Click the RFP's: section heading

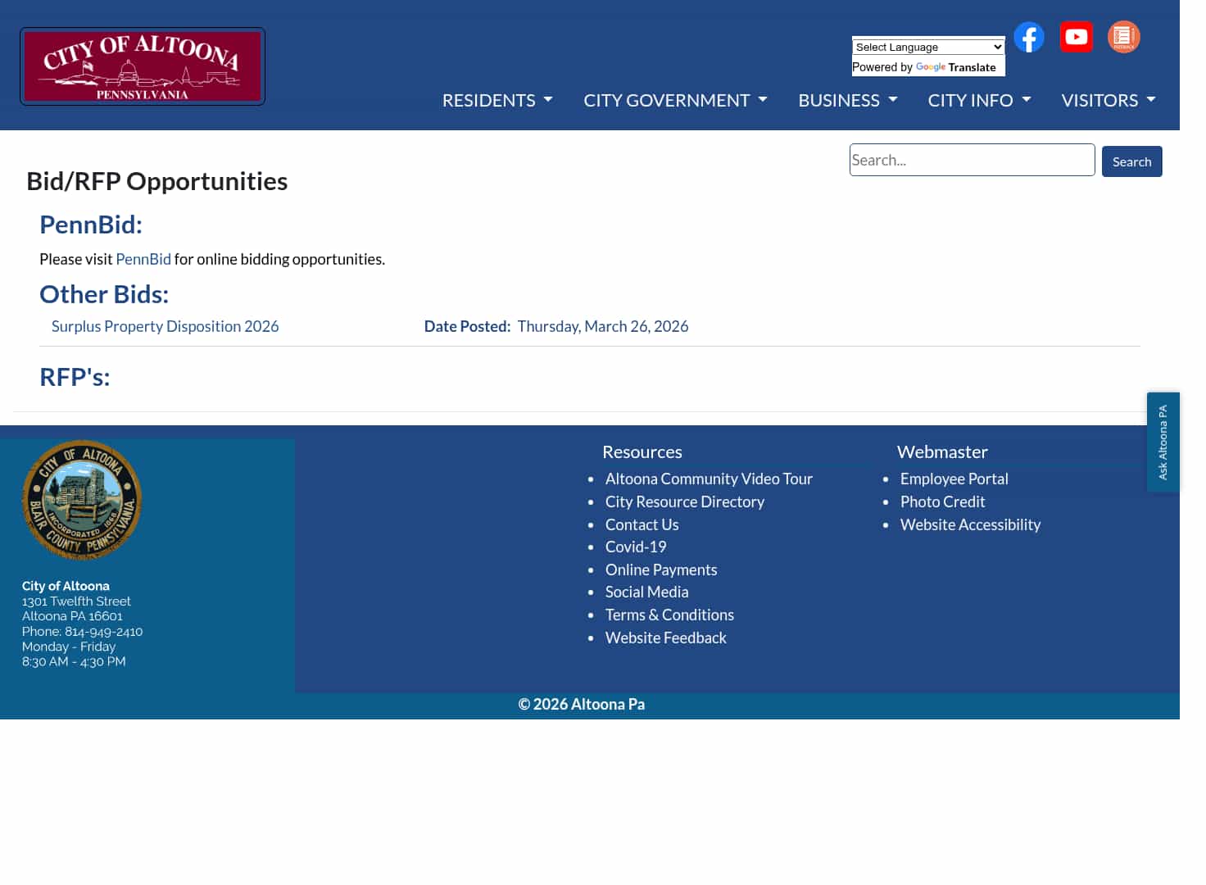(75, 377)
